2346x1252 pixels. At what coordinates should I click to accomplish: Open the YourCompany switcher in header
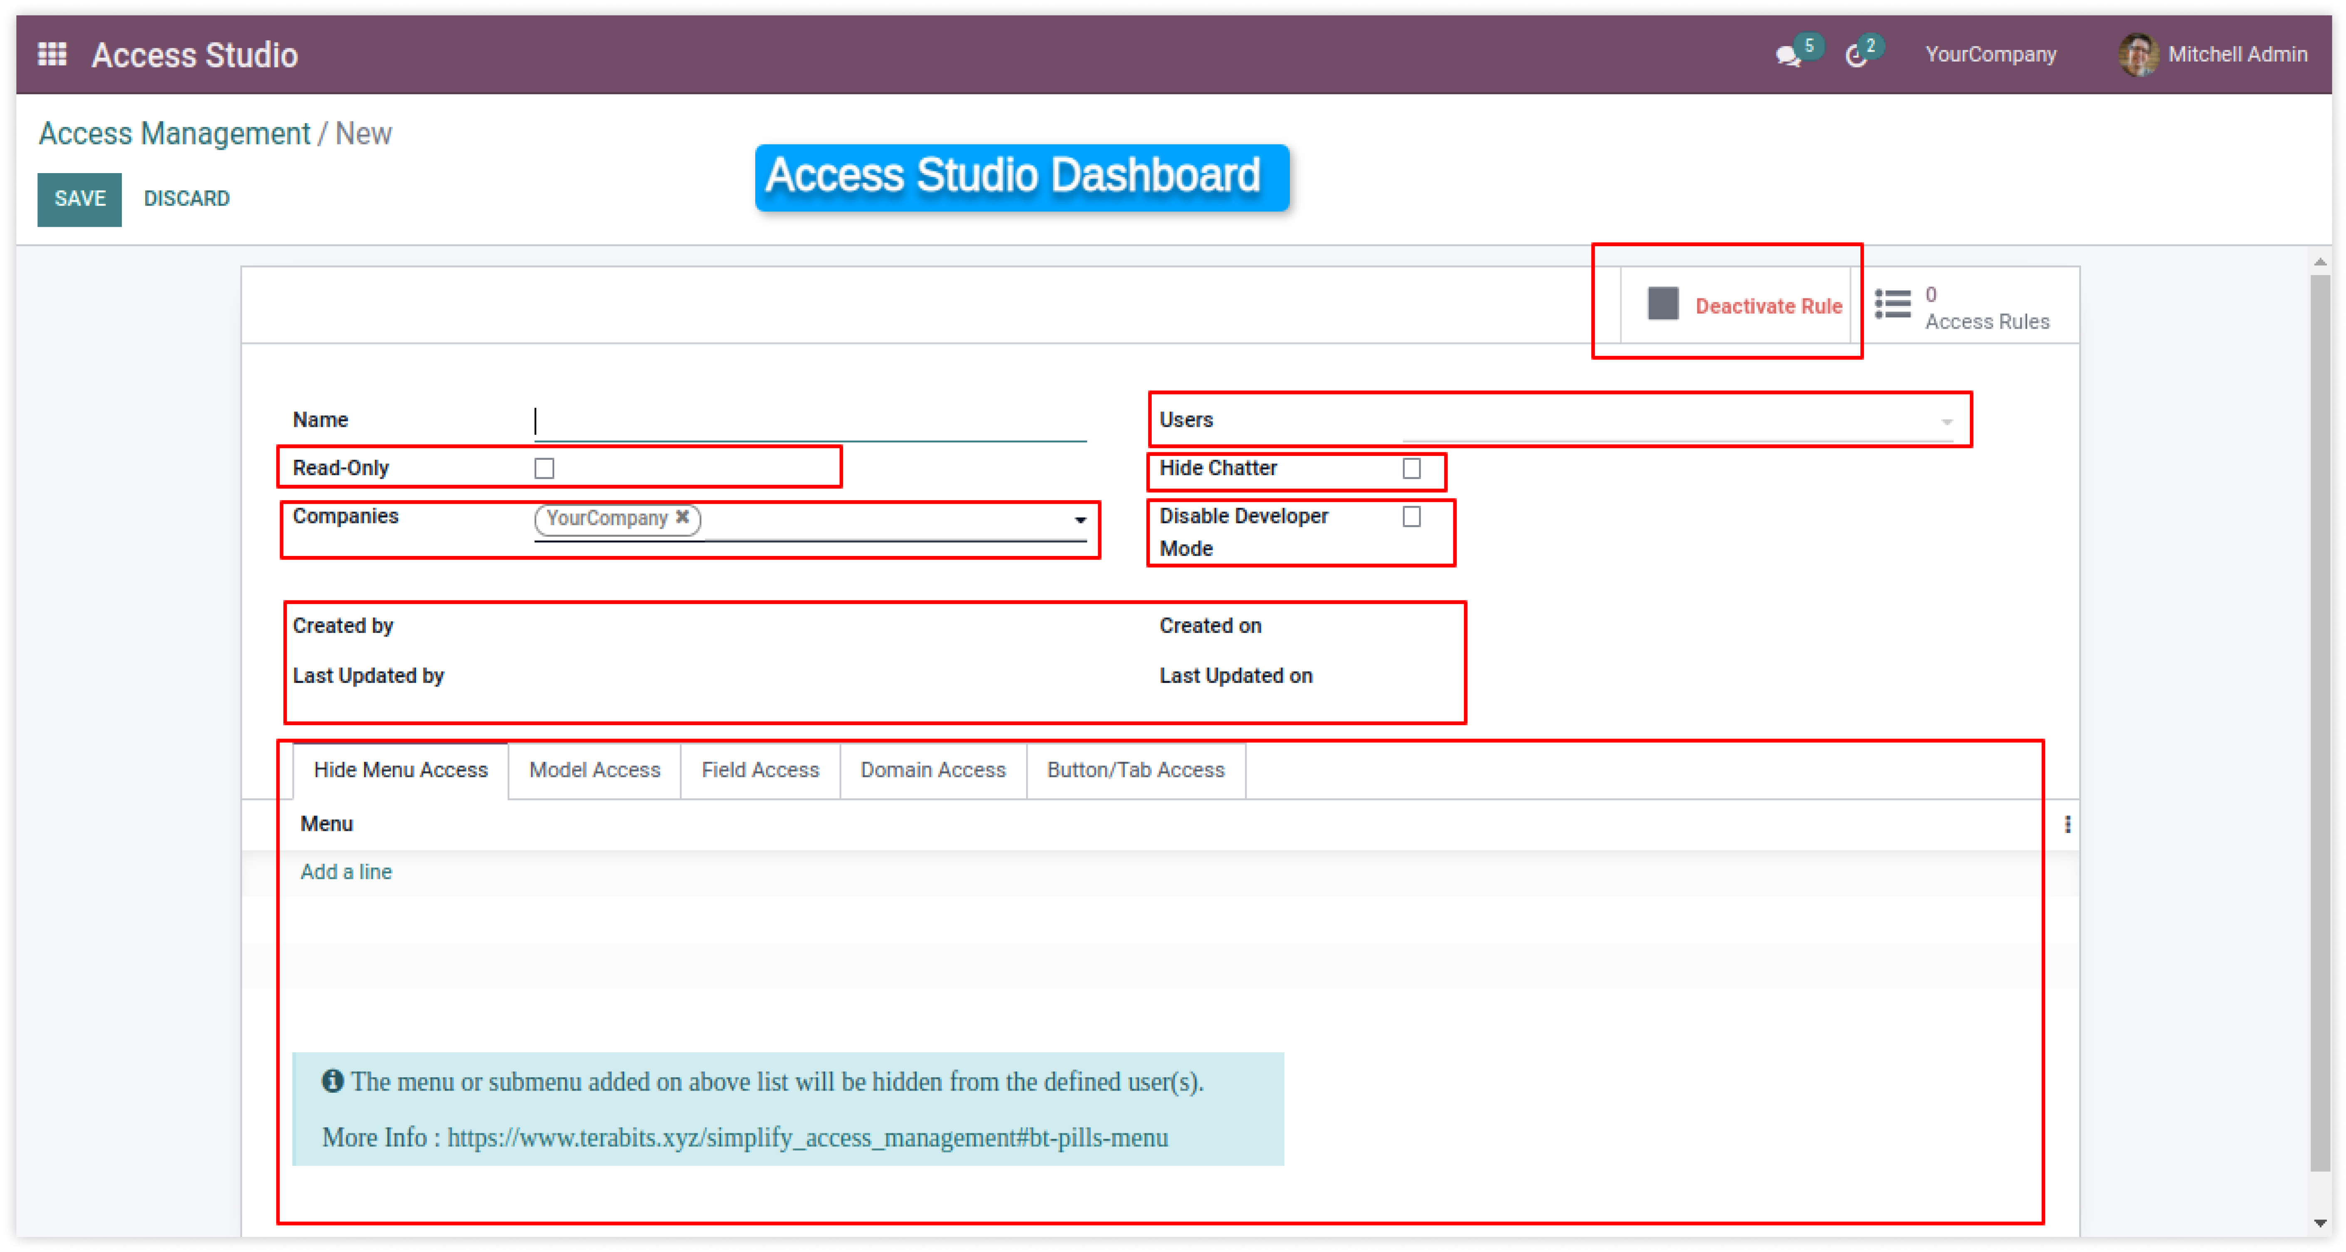point(1990,55)
